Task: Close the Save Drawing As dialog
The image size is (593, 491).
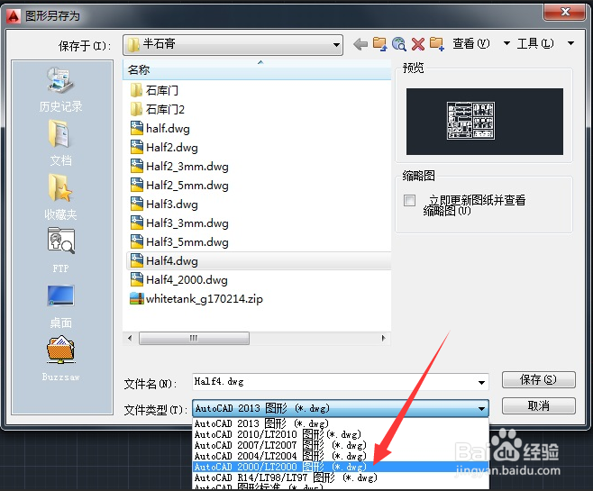Action: click(x=565, y=12)
